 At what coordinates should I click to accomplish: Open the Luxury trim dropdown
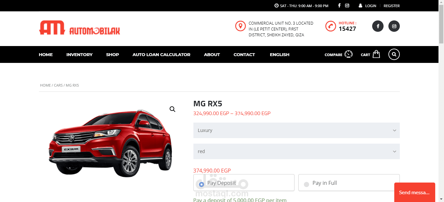(x=296, y=130)
